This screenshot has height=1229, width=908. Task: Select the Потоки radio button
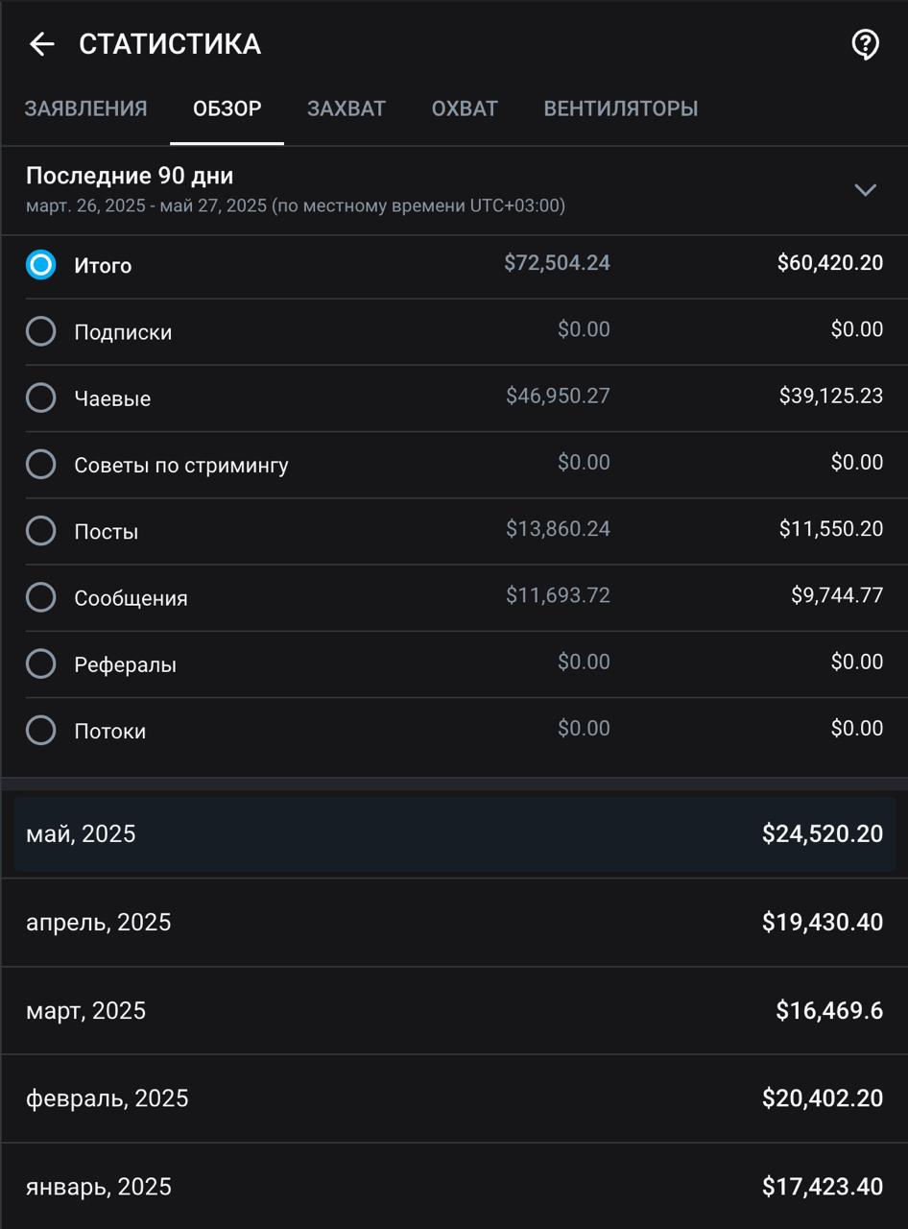click(41, 731)
